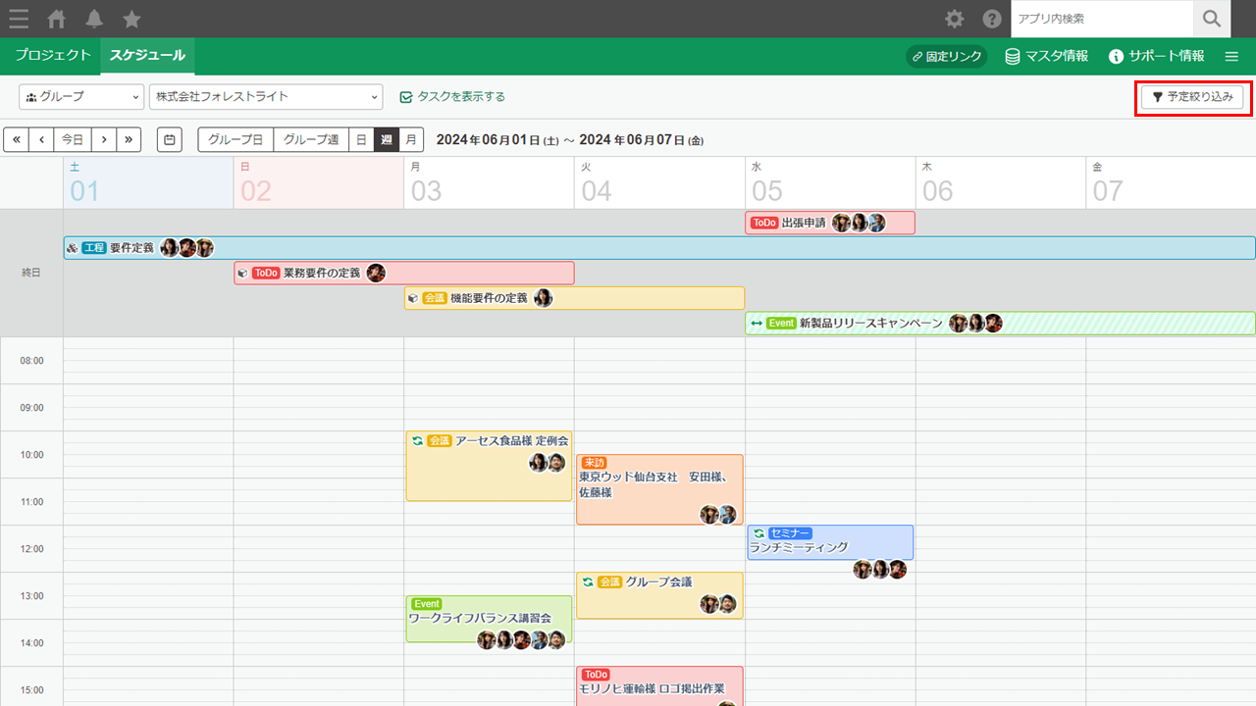Expand the グループ dropdown
Screen dimensions: 1256x706
81,97
